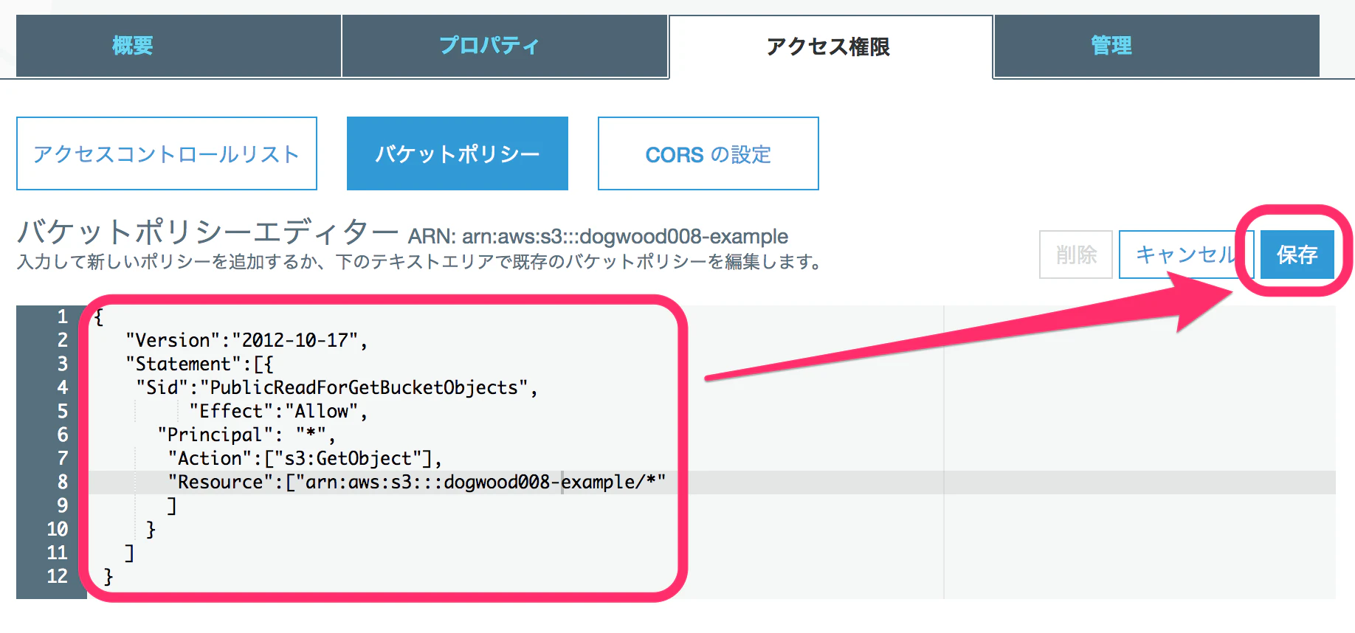Switch to the 概要 tab
The image size is (1355, 633).
[x=179, y=46]
